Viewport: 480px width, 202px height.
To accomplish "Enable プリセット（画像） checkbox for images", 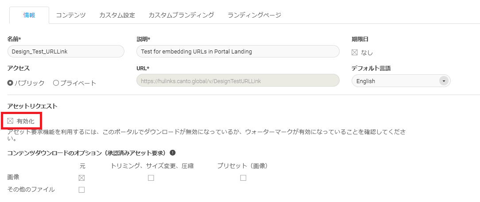I will click(243, 178).
